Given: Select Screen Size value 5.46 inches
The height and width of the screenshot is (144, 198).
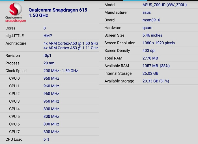Looking at the screenshot, I should coord(152,35).
